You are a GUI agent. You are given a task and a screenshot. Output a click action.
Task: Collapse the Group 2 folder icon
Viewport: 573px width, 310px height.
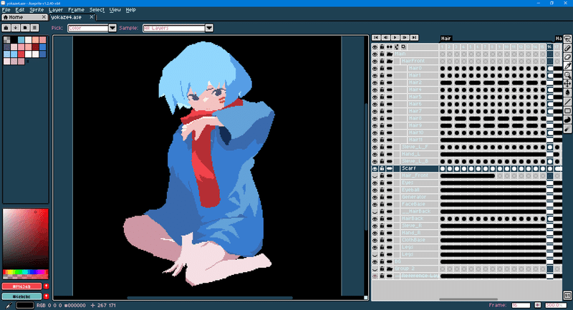click(390, 268)
